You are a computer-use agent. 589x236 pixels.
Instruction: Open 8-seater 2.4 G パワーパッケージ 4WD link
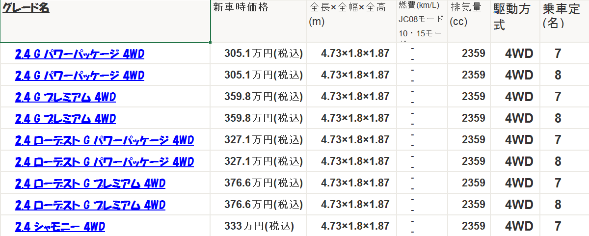[80, 76]
